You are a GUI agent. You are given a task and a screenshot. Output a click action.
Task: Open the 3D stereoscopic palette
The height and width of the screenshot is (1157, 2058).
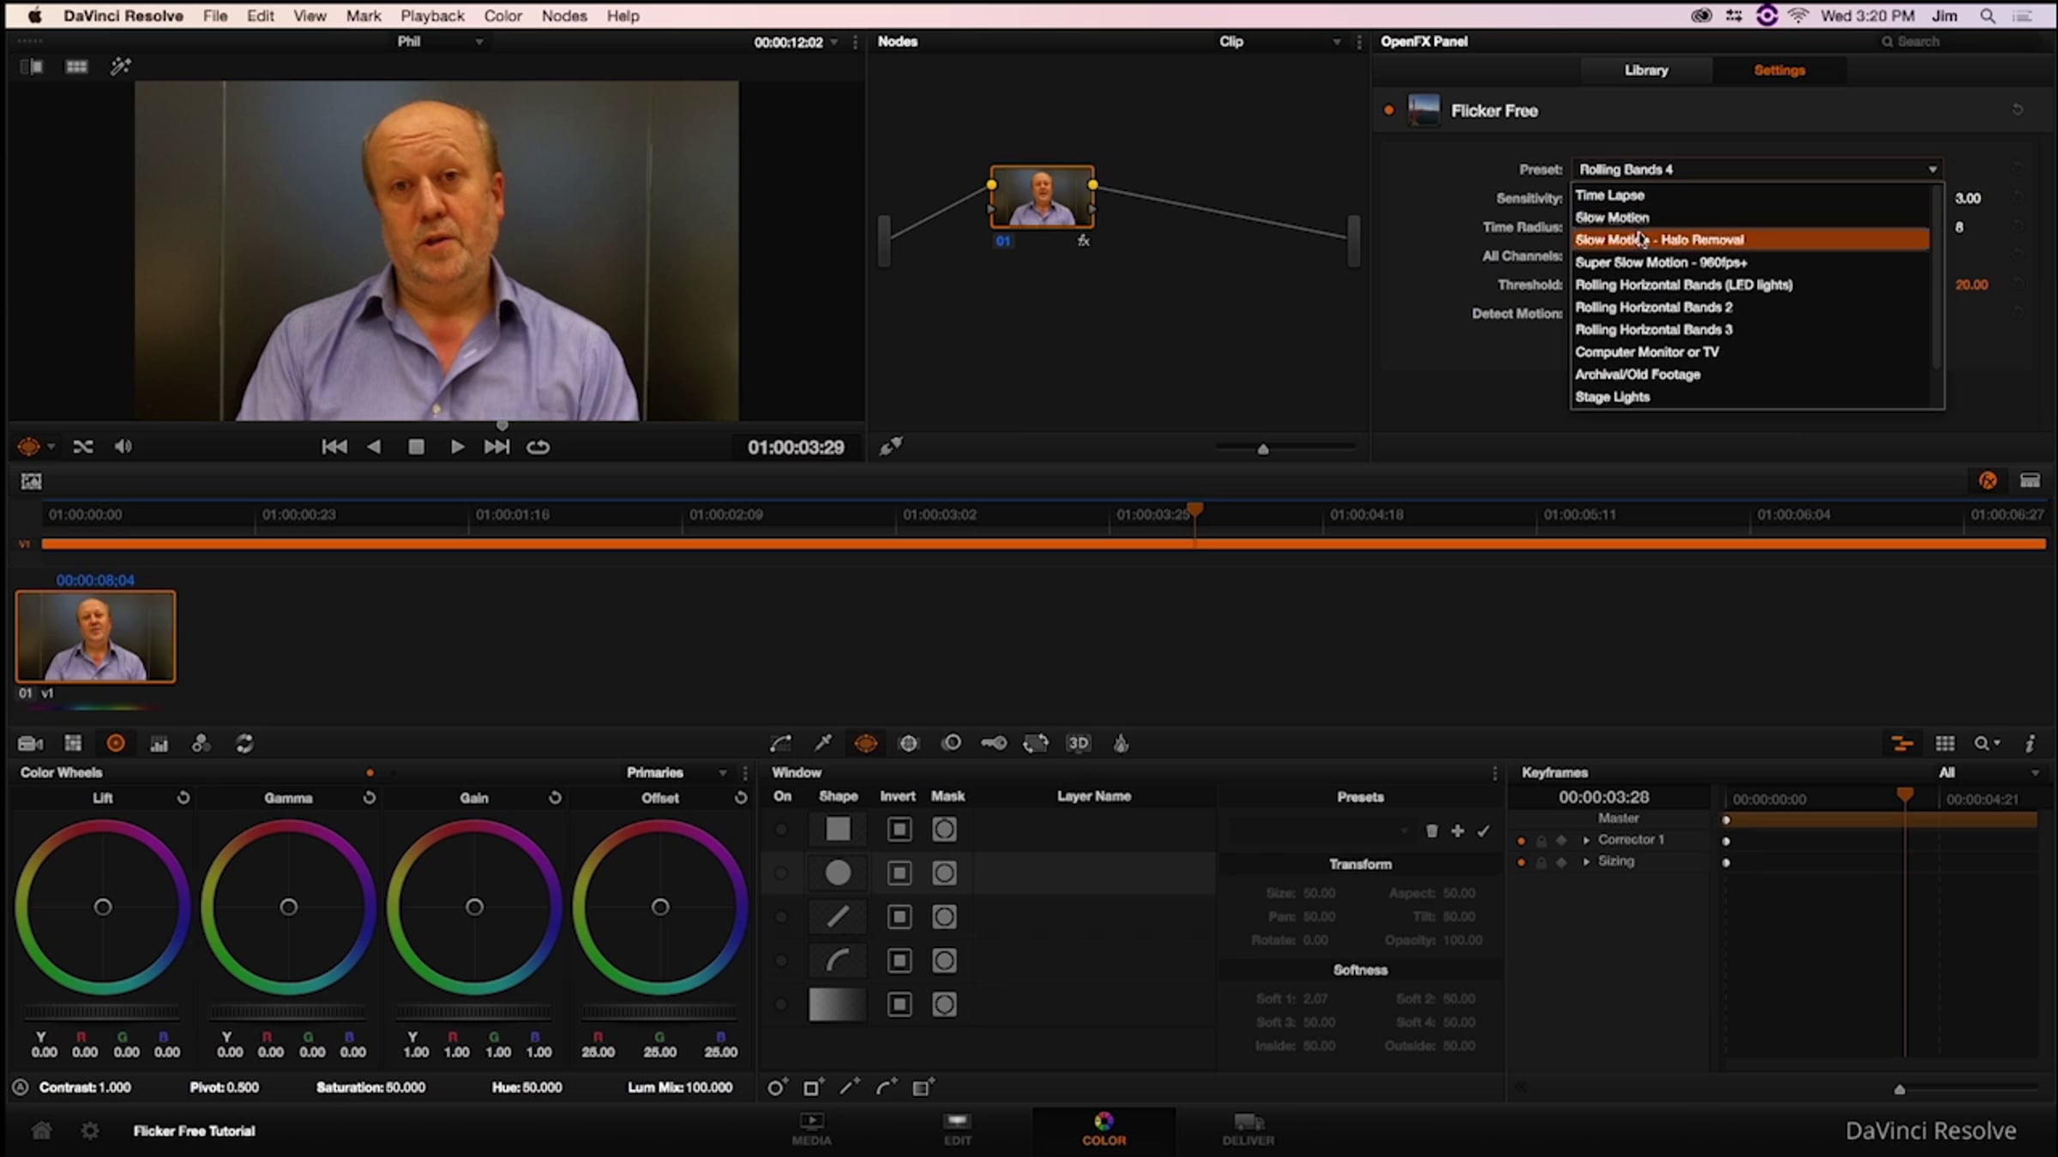coord(1079,743)
